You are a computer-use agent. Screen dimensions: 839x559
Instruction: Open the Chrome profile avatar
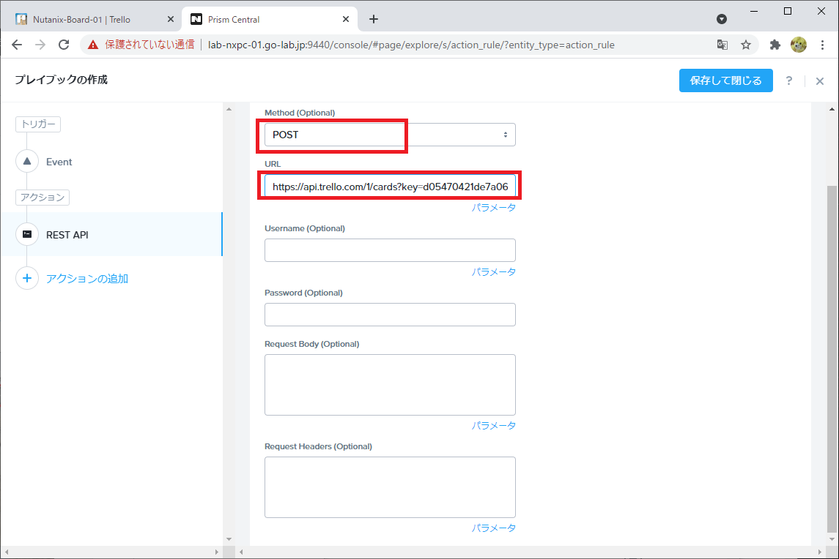(x=799, y=45)
